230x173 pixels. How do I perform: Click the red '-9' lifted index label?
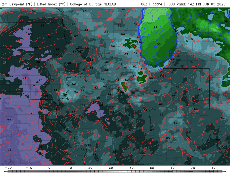point(16,131)
